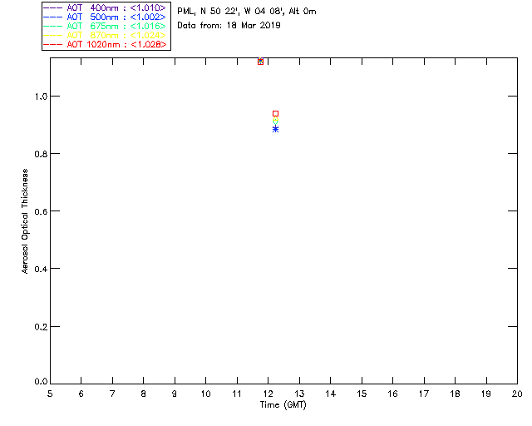Click the hour 13 x-axis label

(x=299, y=394)
